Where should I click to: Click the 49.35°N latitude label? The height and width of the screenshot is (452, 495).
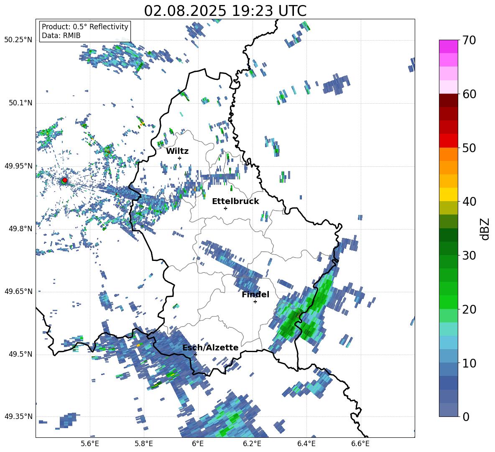point(18,416)
